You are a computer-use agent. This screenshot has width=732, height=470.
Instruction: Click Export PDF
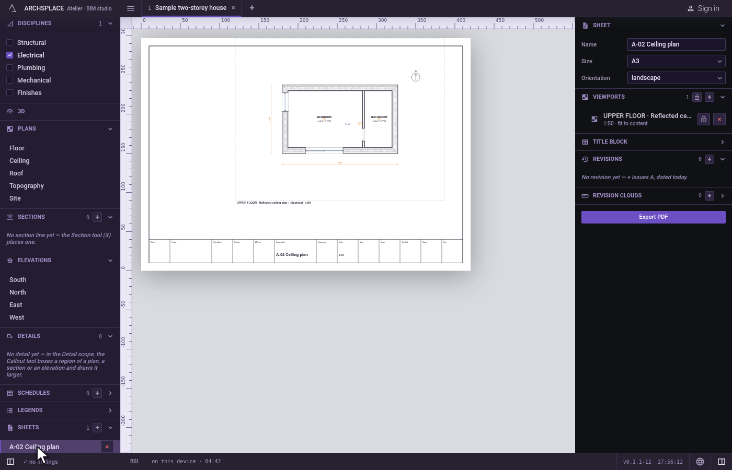click(x=654, y=217)
